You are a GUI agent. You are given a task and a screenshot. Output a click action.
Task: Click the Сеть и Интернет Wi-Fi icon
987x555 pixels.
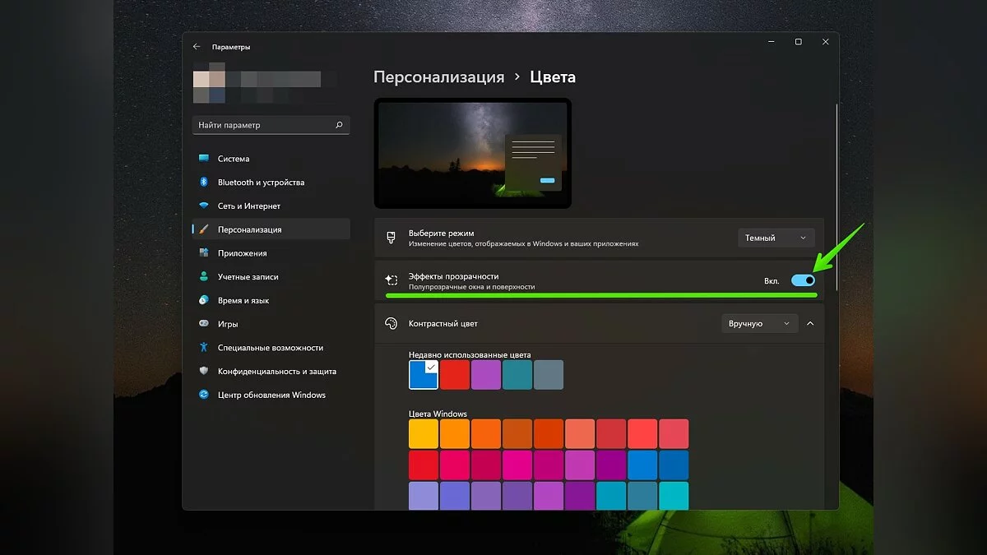pos(203,206)
